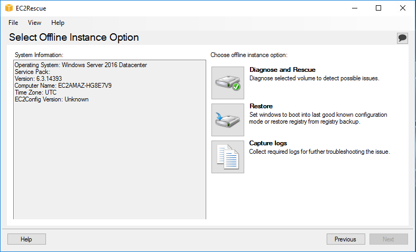Minimize the EC2Rescue window
This screenshot has height=252, width=416.
pos(355,8)
